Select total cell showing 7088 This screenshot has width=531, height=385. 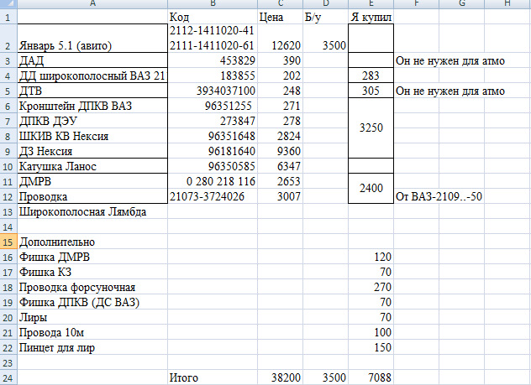[371, 377]
